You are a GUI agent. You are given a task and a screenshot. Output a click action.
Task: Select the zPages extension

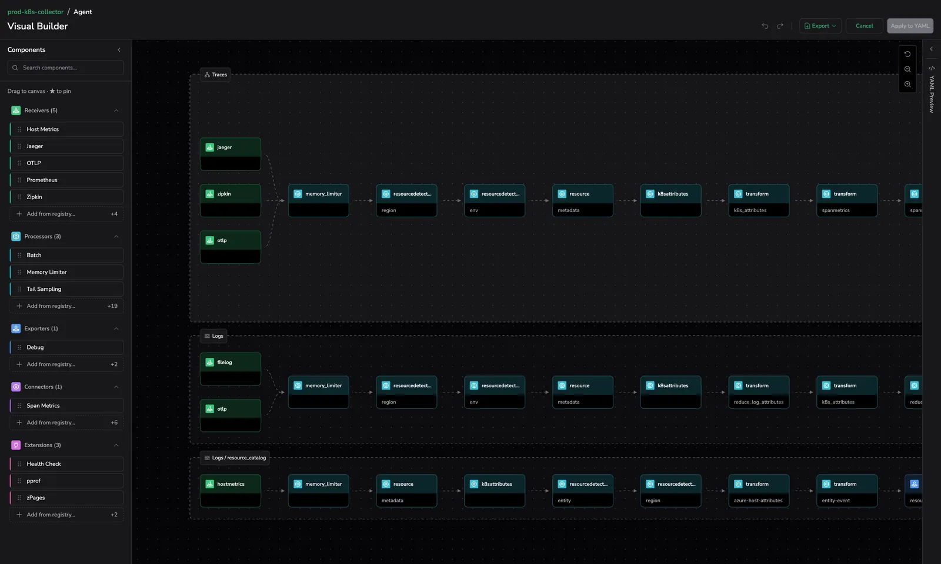(66, 498)
